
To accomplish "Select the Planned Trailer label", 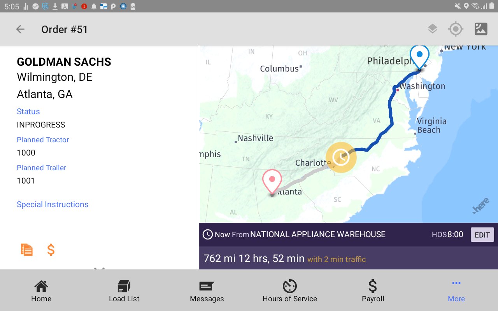I will tap(42, 168).
